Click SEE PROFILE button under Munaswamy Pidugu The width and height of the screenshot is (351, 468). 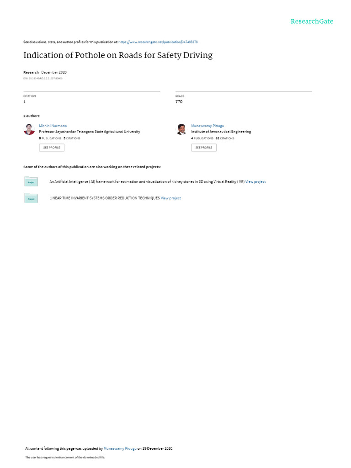pos(204,148)
